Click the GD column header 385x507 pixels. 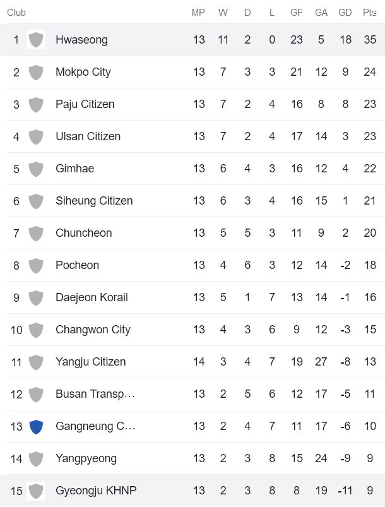(345, 12)
